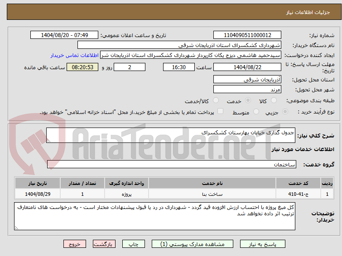Click the چاپ print button
Image resolution: width=342 pixels, height=256 pixels.
tap(134, 244)
